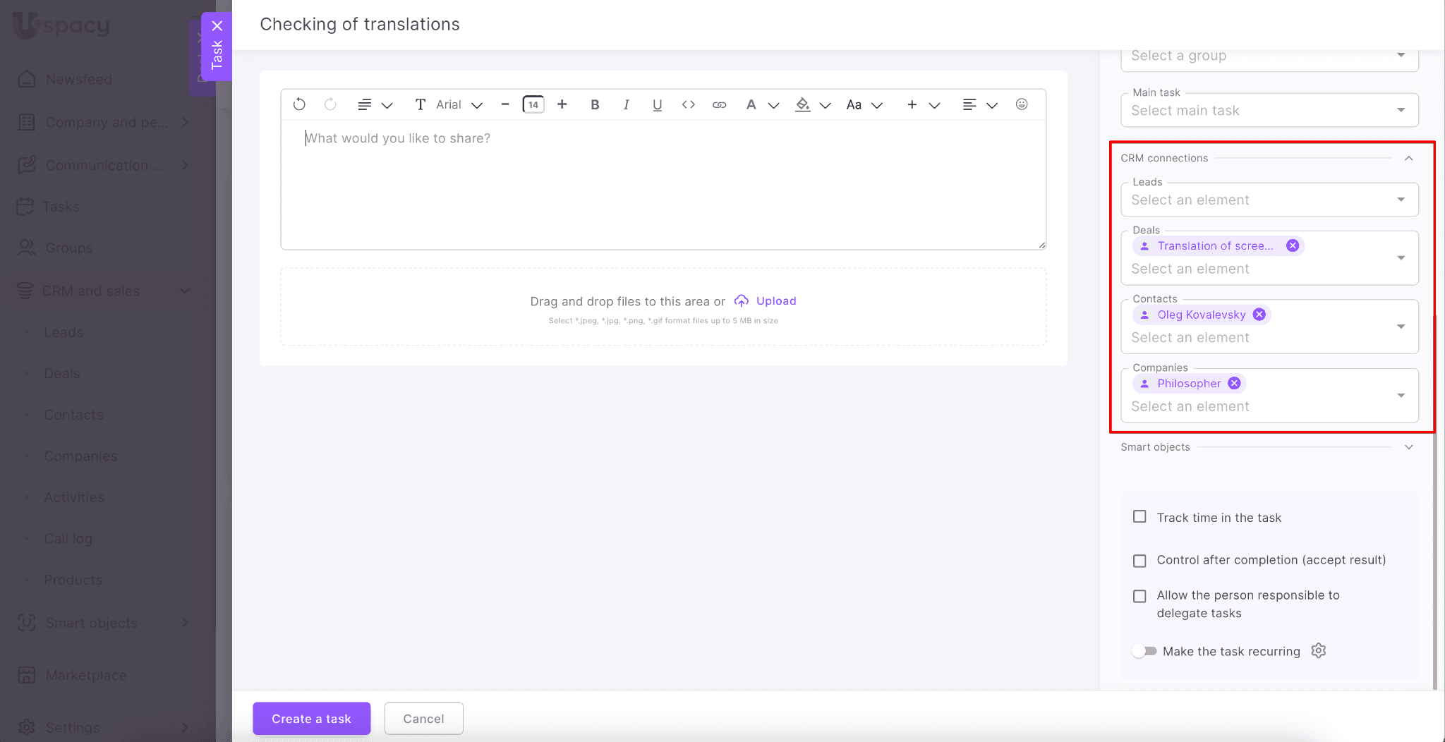Screen dimensions: 1445x742
Task: Remove Oleg Kovalevsky from Contacts
Action: [1259, 315]
